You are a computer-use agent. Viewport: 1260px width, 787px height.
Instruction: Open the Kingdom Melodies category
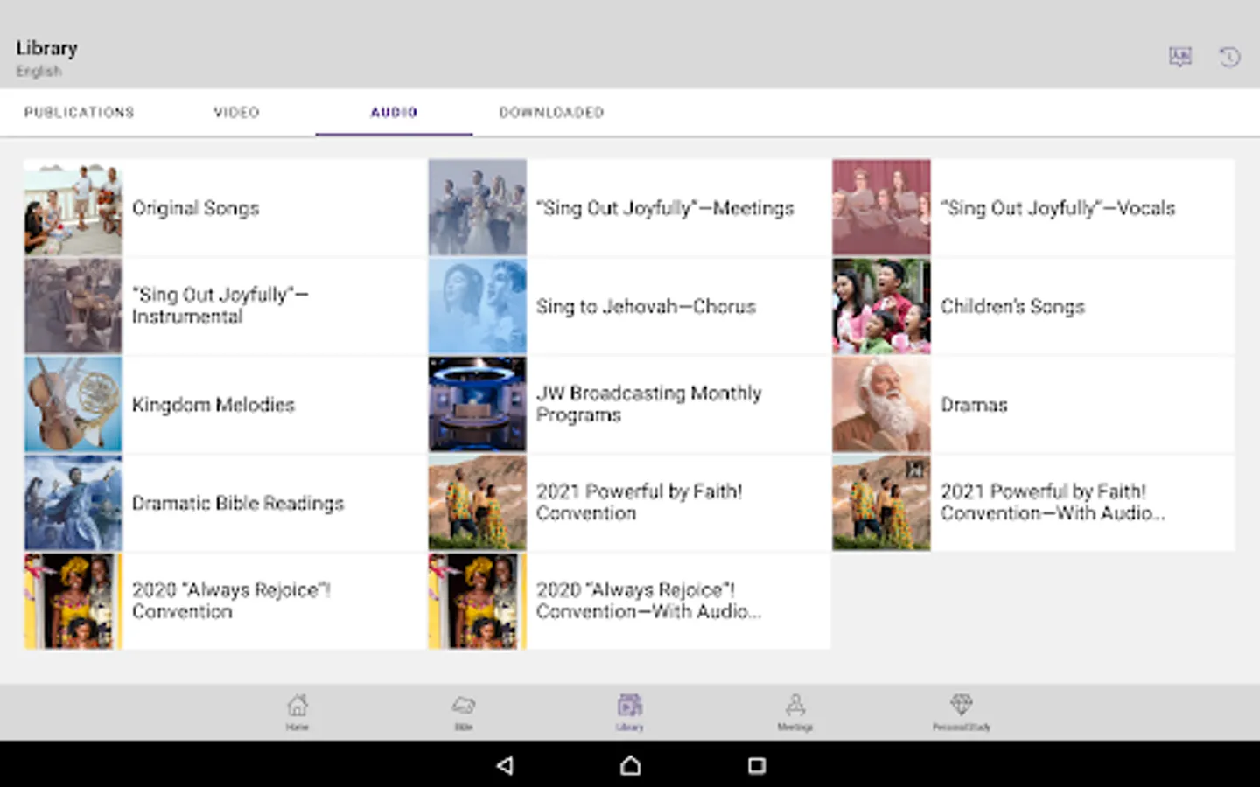225,404
